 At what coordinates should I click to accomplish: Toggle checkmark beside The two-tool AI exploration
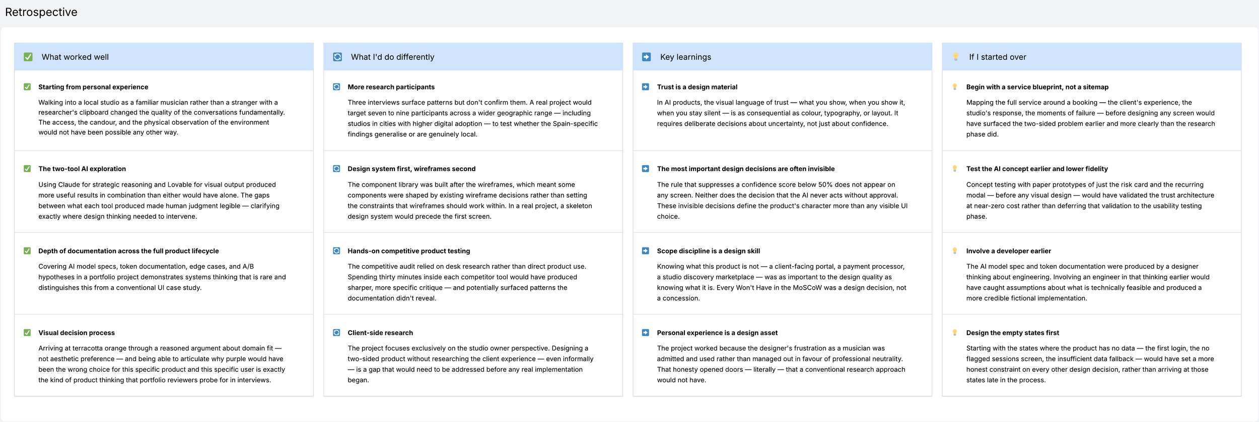coord(27,168)
